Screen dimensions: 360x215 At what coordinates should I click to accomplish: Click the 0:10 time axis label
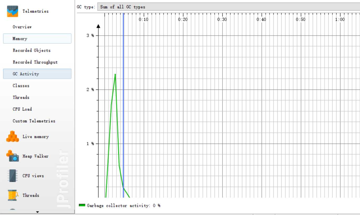[144, 20]
